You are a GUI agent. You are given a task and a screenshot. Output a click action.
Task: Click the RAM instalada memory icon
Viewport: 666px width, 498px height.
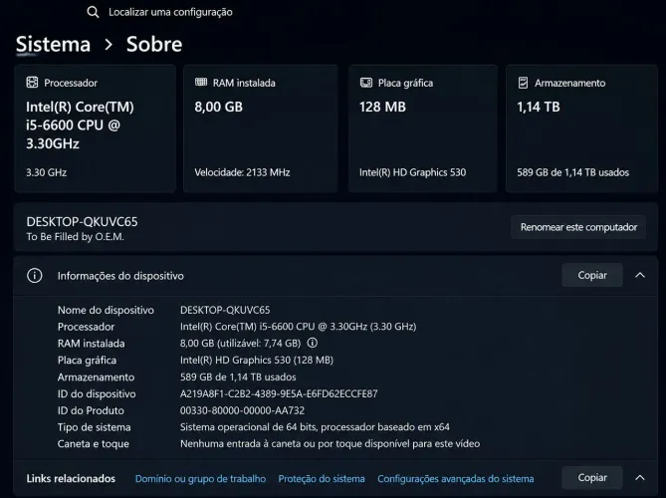[201, 82]
